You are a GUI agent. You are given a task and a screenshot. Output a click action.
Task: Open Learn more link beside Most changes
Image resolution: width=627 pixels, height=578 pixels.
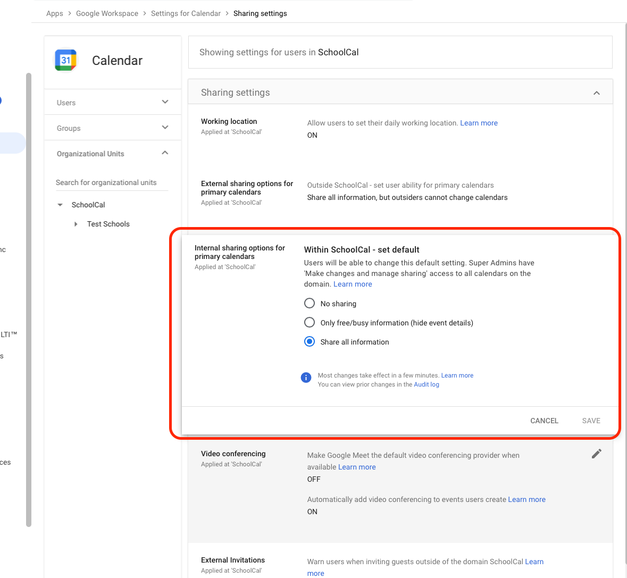[457, 375]
